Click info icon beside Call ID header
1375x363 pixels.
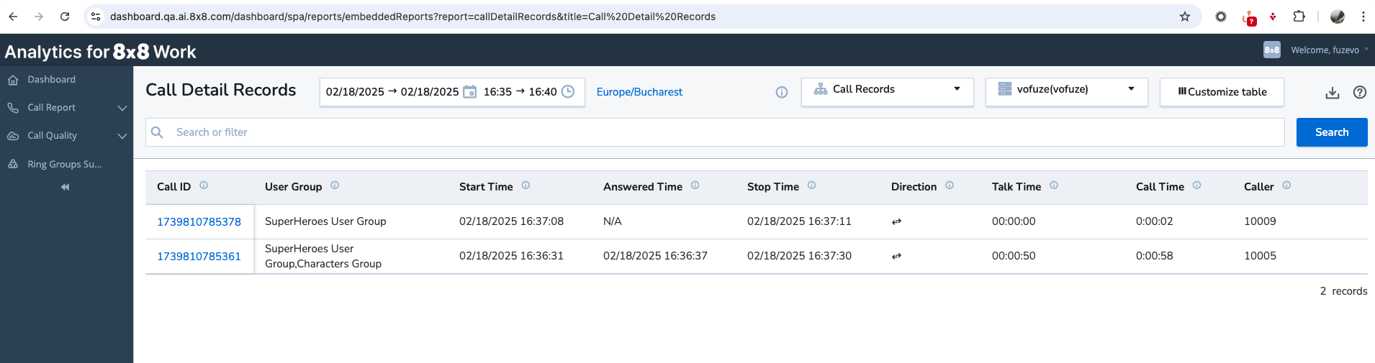[x=204, y=185]
